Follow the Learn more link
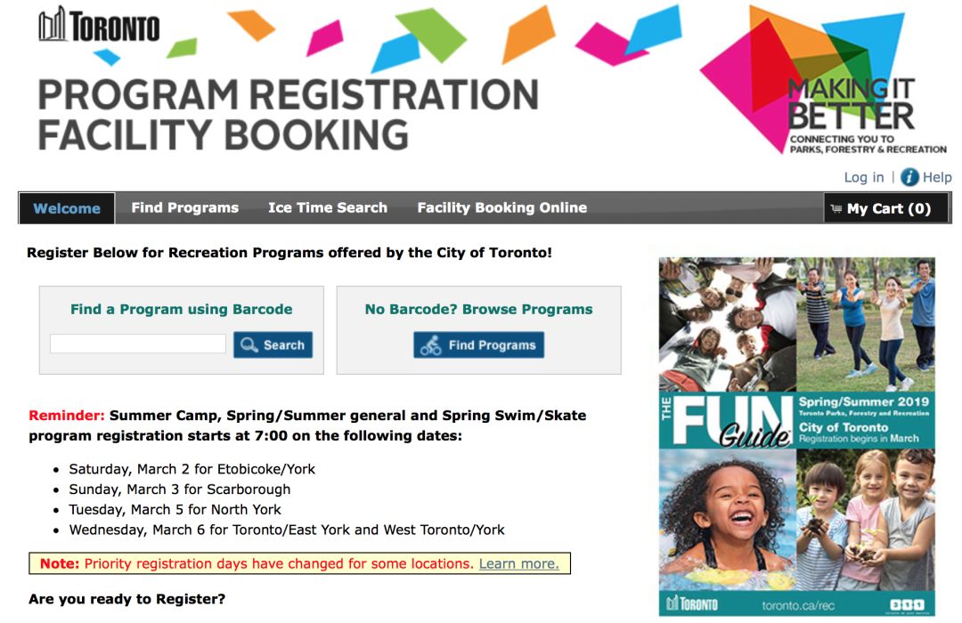This screenshot has height=623, width=962. (519, 563)
